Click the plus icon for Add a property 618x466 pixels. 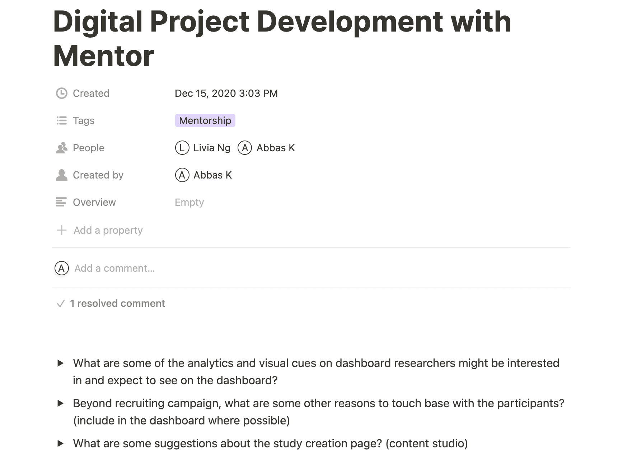[x=62, y=230]
